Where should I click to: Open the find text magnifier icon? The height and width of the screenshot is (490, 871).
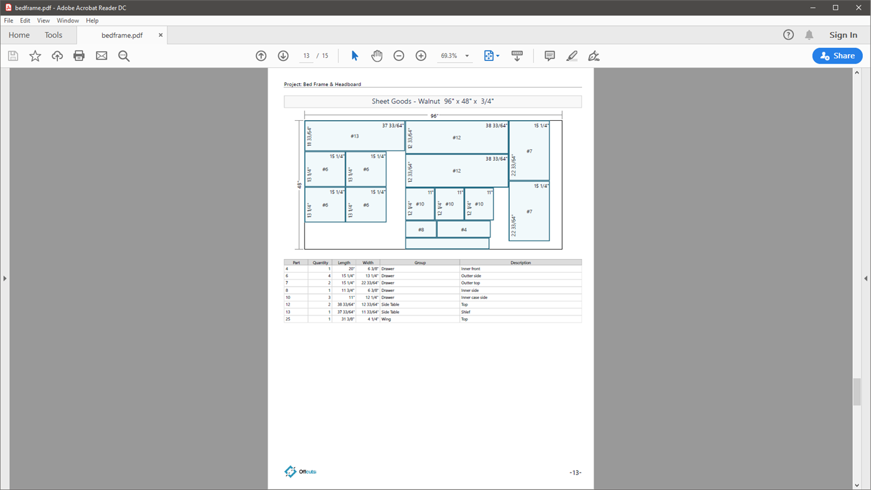(124, 56)
